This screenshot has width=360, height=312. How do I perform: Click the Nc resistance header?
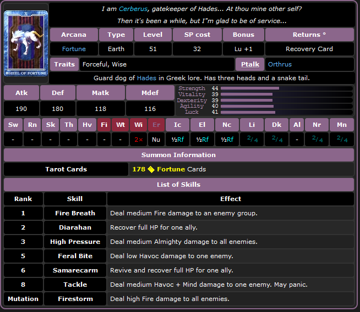[227, 125]
